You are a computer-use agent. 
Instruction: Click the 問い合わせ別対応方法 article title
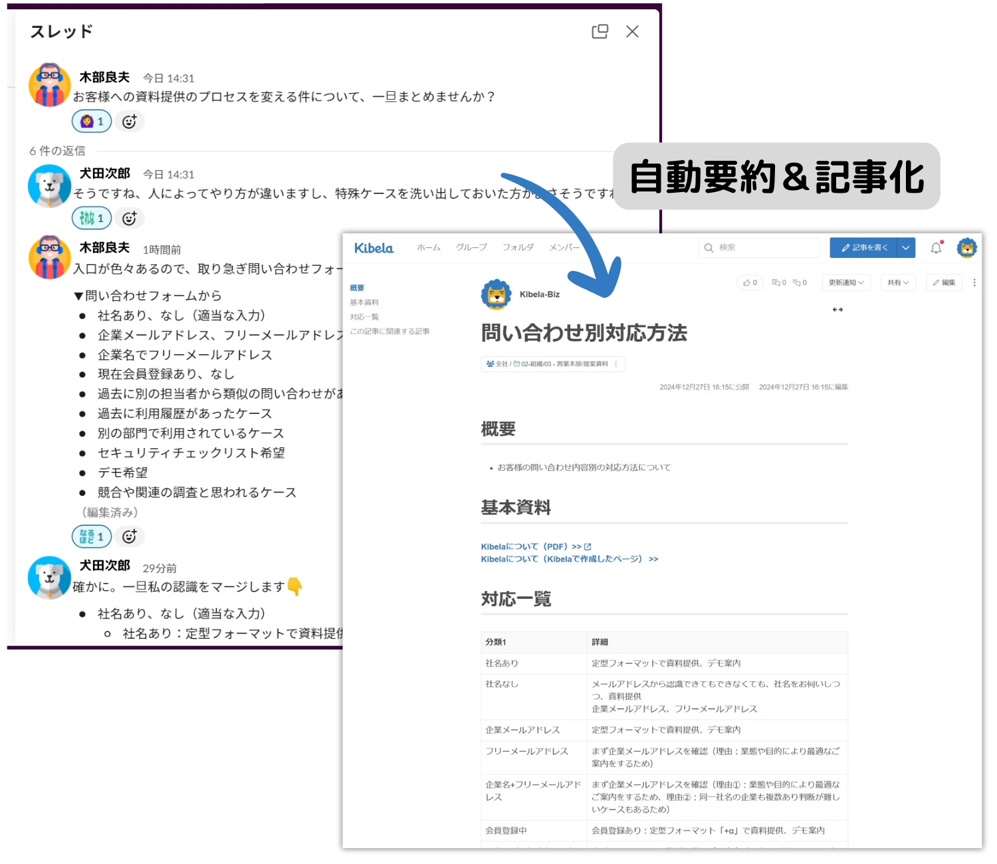point(584,333)
